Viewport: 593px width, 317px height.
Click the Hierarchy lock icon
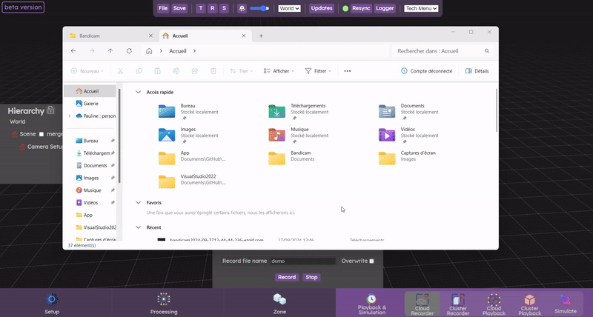[50, 110]
